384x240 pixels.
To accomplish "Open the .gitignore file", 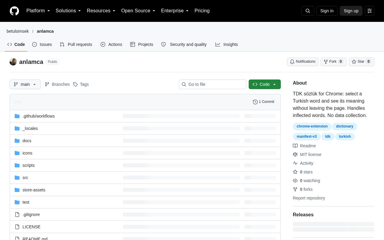I will 31,214.
